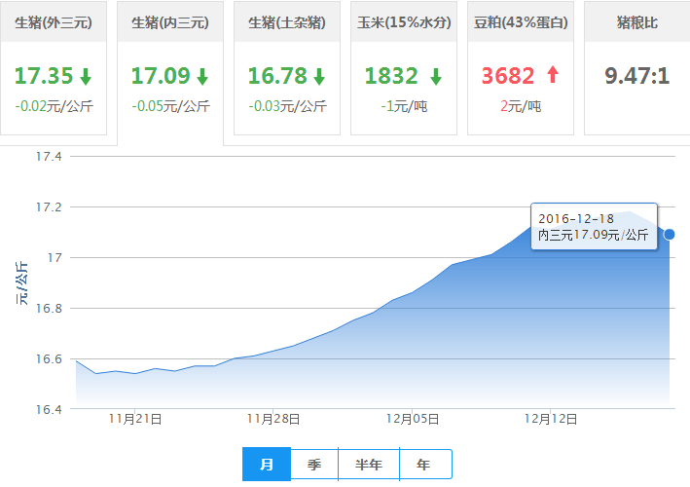Switch chart to 半年 half-year range

point(368,465)
